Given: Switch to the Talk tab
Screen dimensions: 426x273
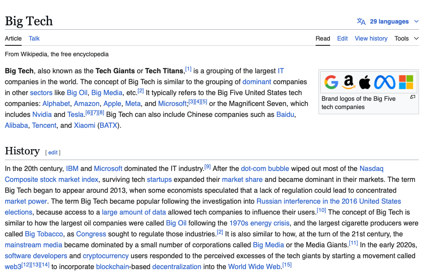Looking at the screenshot, I should [34, 38].
